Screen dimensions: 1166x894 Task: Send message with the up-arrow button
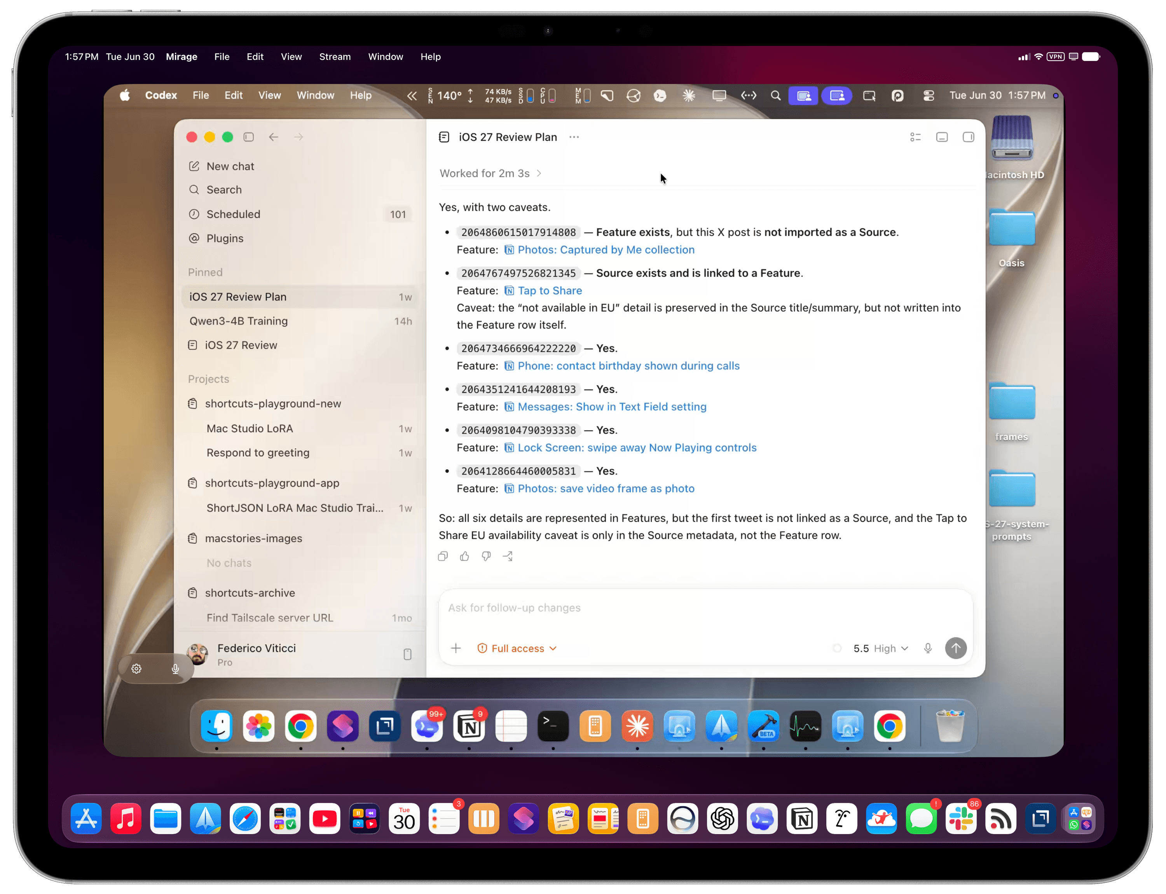956,648
